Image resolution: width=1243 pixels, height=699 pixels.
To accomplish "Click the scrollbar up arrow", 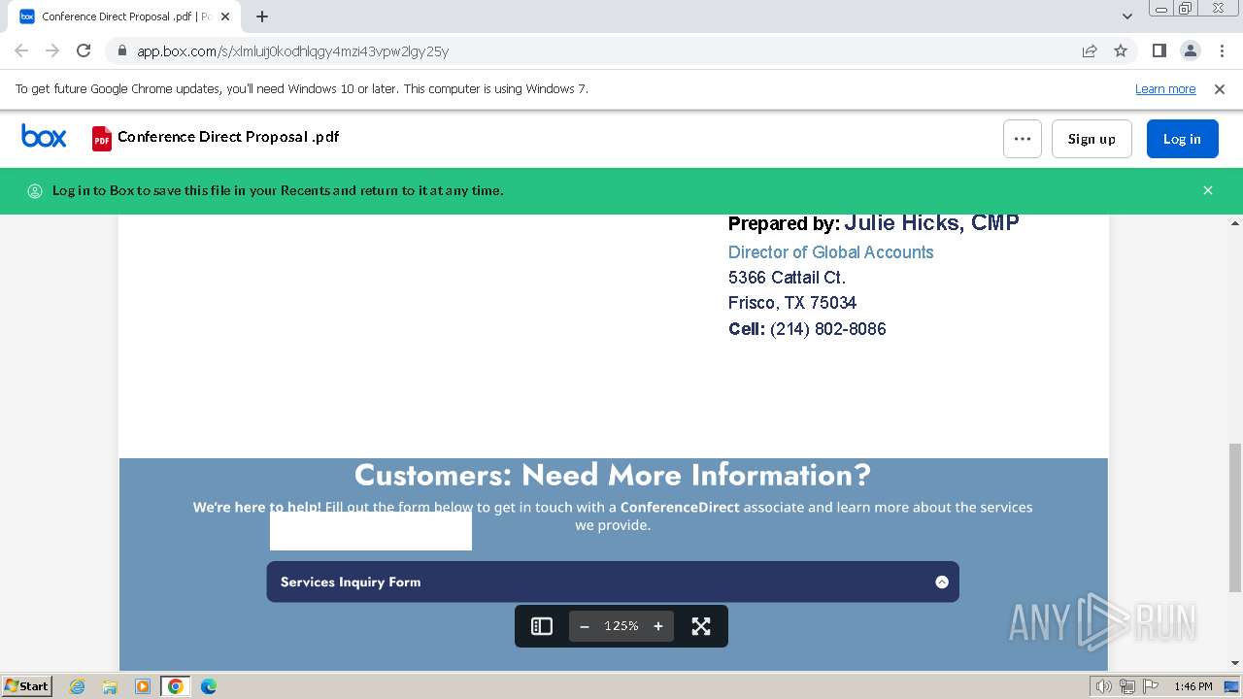I will coord(1235,223).
